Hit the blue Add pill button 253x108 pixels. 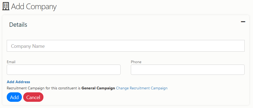pos(14,97)
